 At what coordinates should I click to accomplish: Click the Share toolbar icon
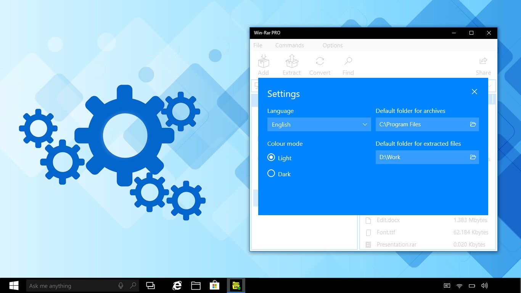click(483, 61)
